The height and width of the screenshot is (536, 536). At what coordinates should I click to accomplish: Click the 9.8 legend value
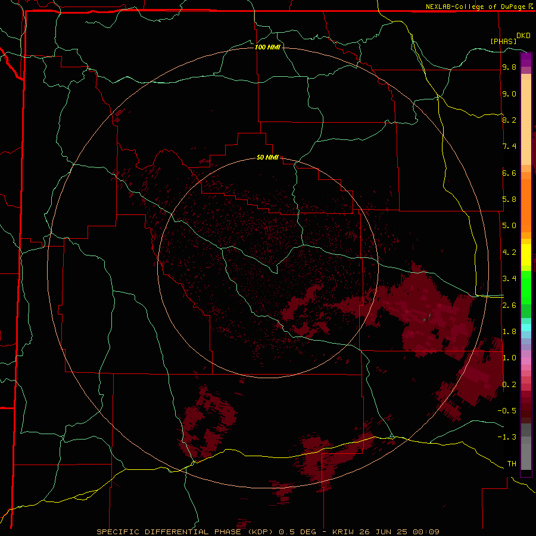coord(509,67)
